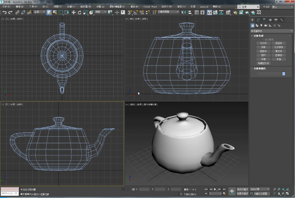295x198 pixels.
Task: Collapse the 名称和颜色 rollout
Action: [x=260, y=68]
